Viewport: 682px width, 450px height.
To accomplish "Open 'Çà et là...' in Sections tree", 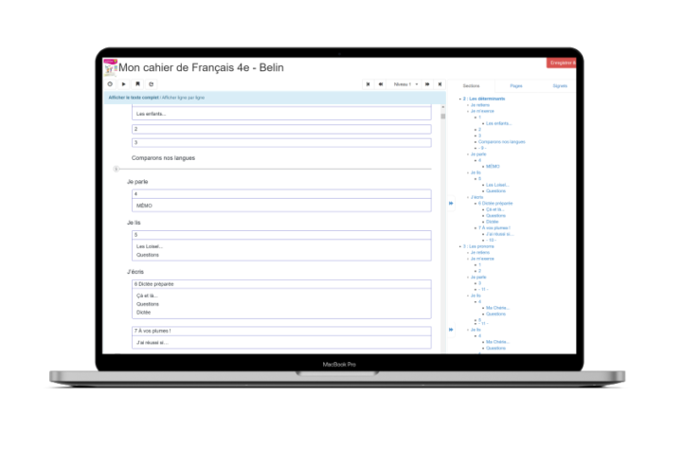I will point(495,209).
